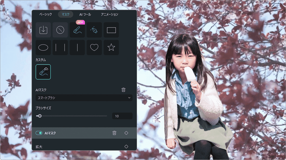Choose the AI smart brush draw mask tool
286x160 pixels.
coord(77,30)
